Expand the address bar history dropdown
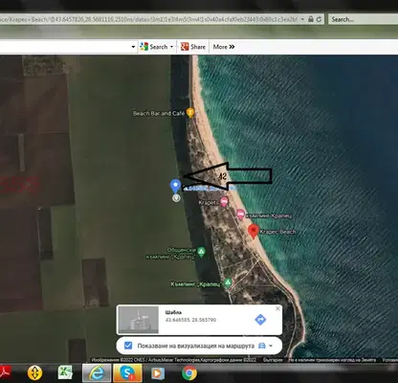The height and width of the screenshot is (383, 398). (x=302, y=19)
